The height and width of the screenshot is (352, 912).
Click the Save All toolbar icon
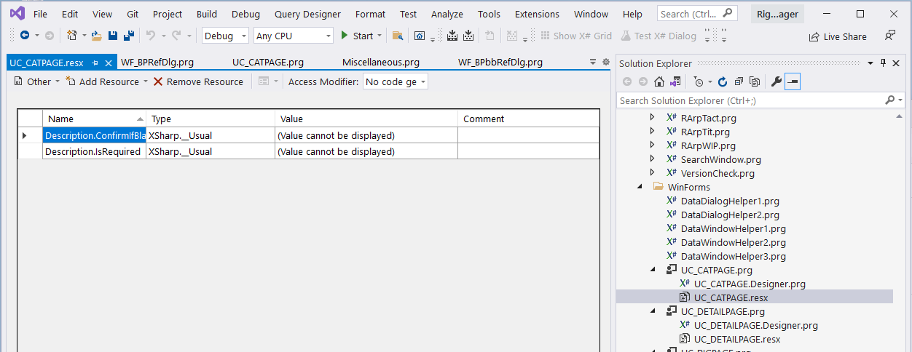(129, 36)
